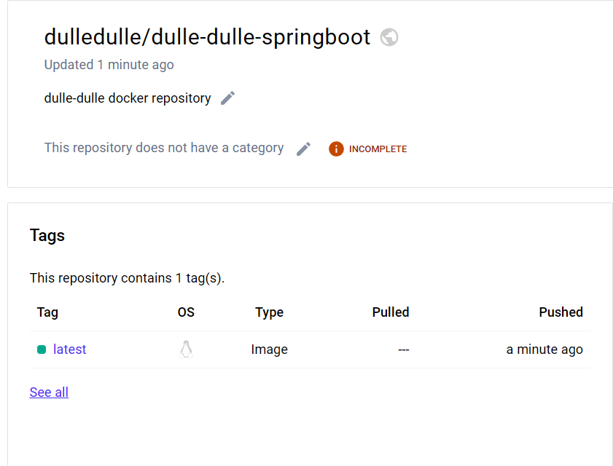The height and width of the screenshot is (466, 613).
Task: Edit the repository description pencil icon
Action: click(x=227, y=98)
